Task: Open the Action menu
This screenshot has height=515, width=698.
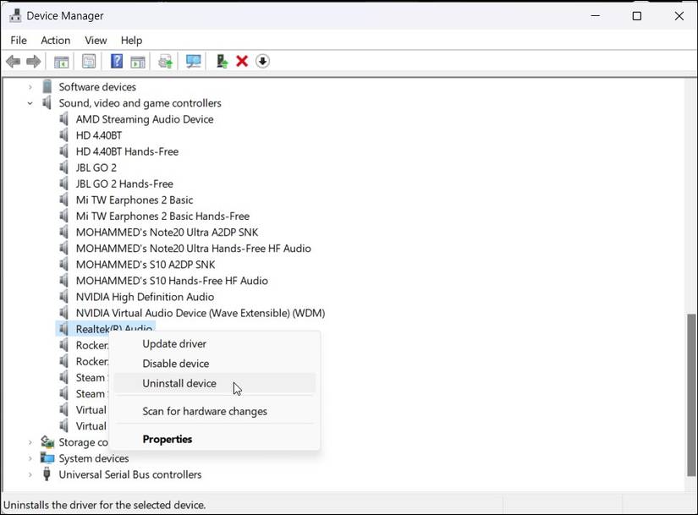Action: (55, 40)
